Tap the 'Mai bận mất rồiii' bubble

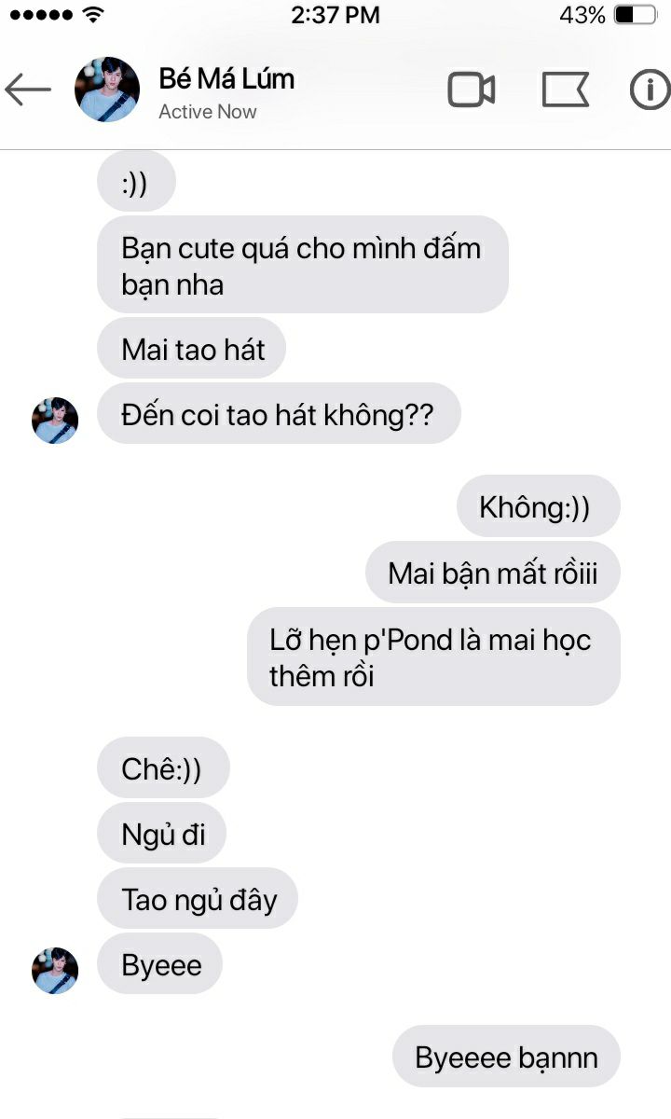[x=492, y=572]
